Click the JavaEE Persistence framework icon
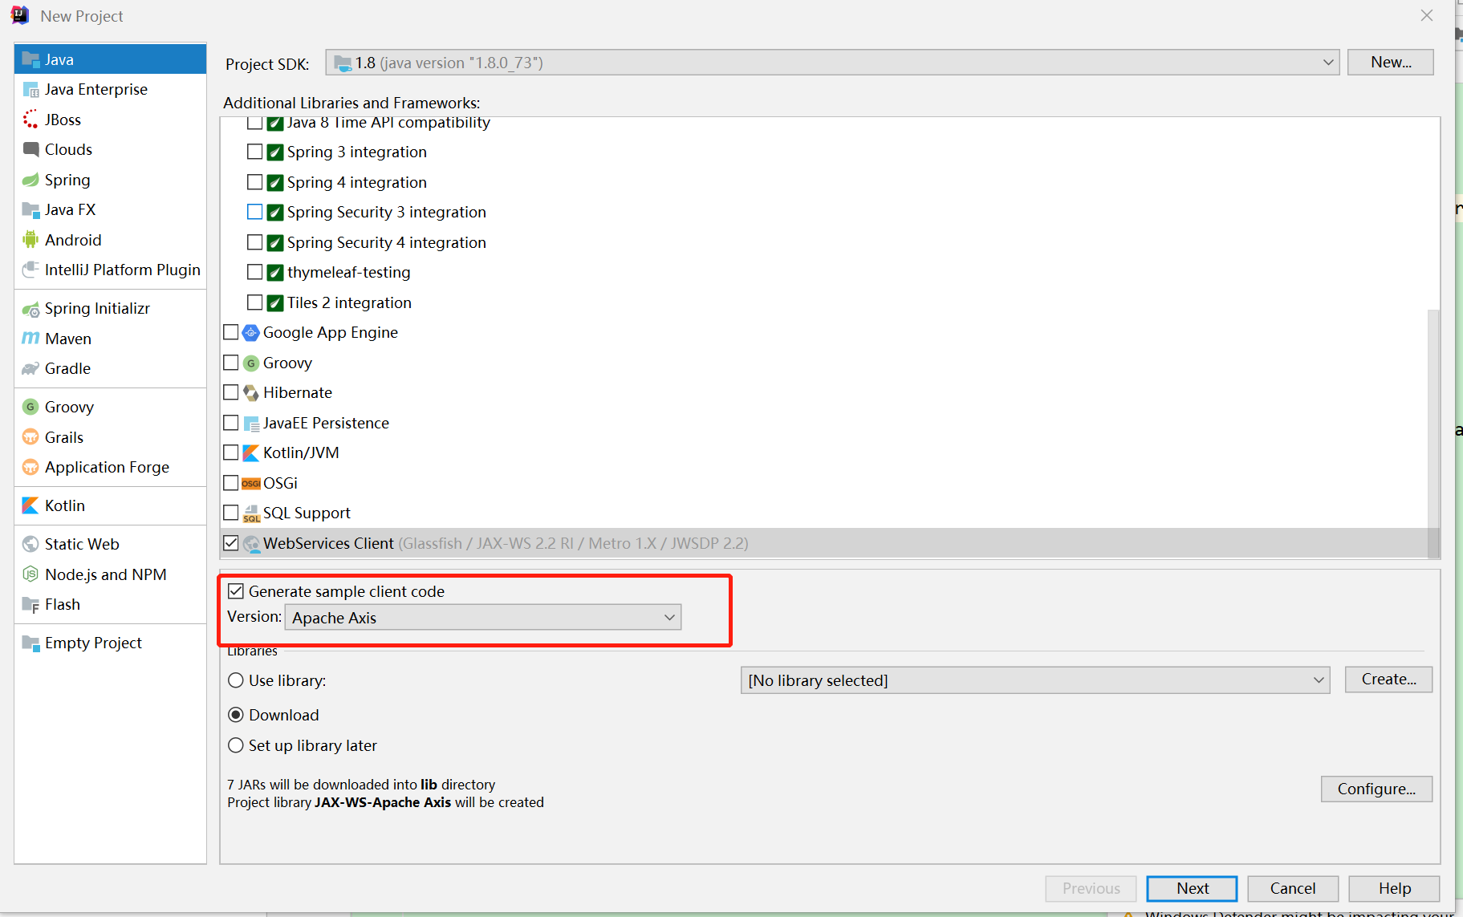 [x=251, y=423]
